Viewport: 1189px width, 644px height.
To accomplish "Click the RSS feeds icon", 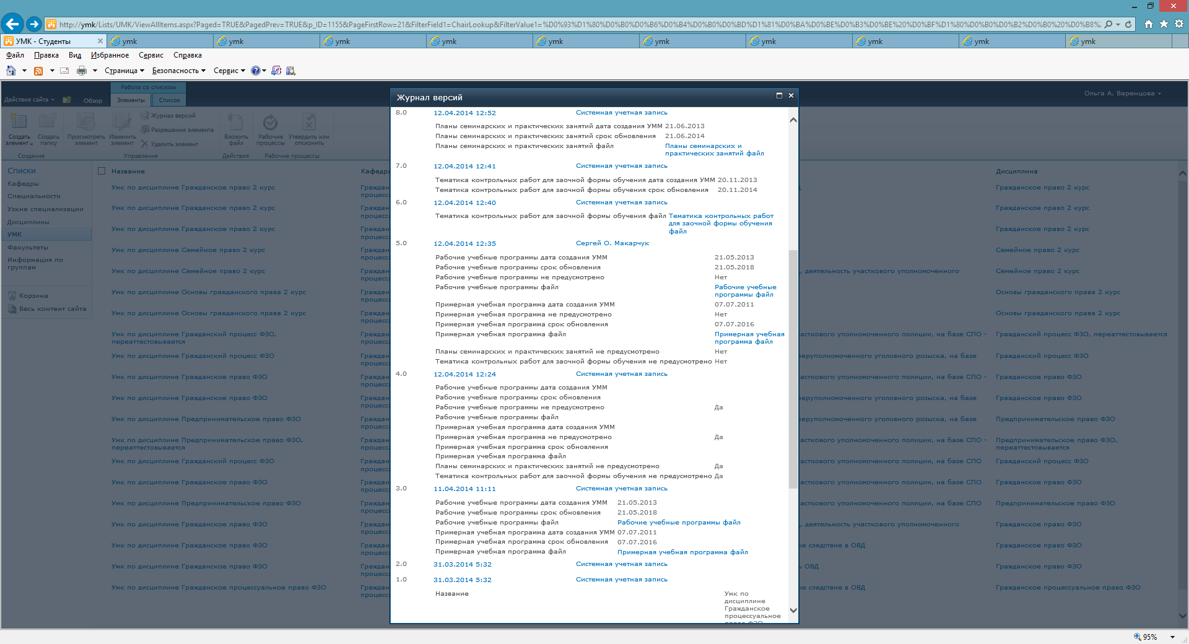I will pos(38,71).
